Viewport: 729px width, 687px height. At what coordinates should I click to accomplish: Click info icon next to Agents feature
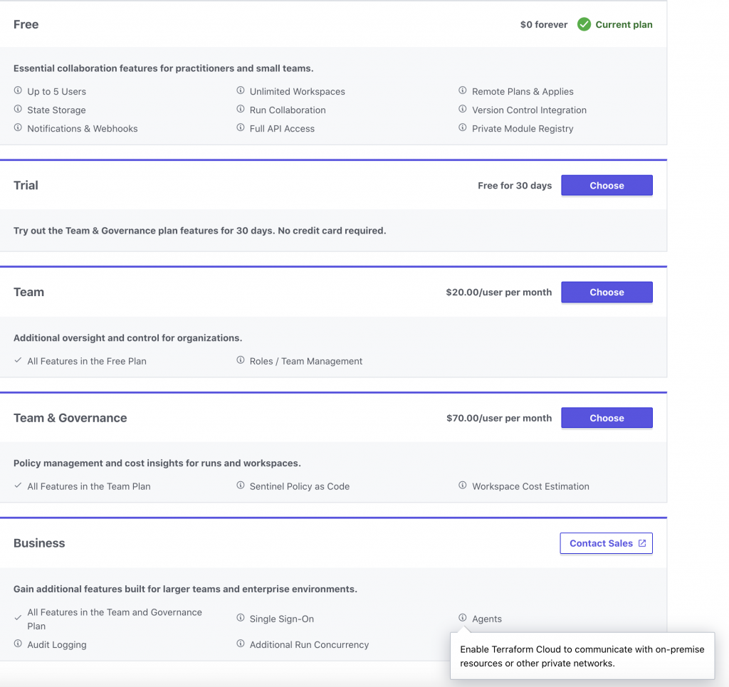point(463,619)
